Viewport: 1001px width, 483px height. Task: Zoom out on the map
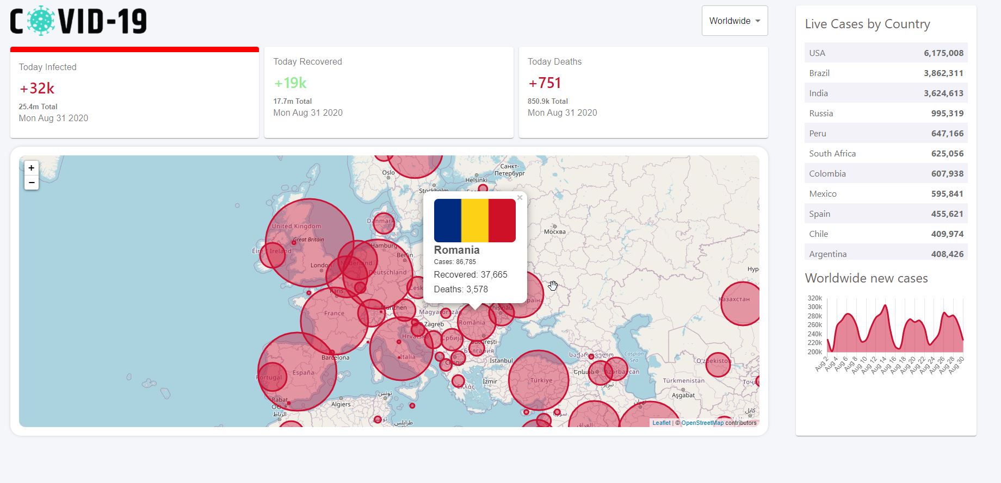pos(32,183)
